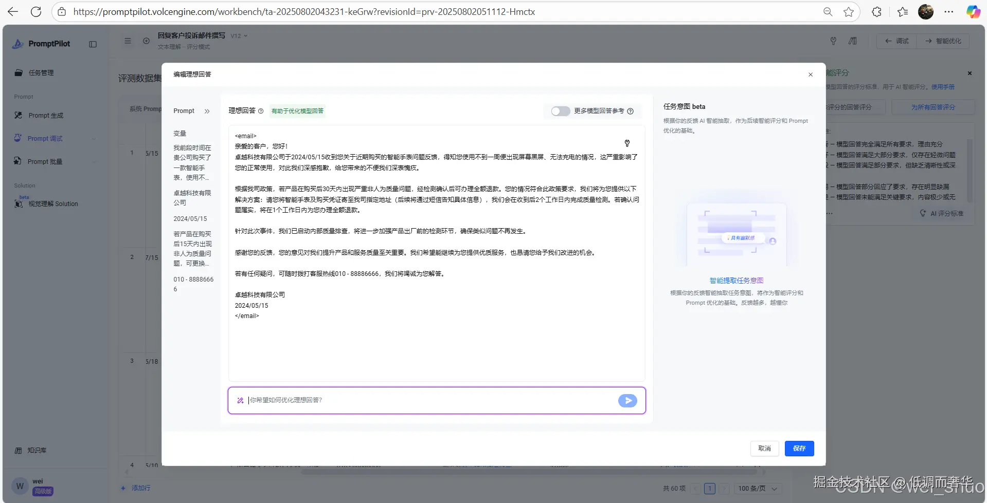Screen dimensions: 987x503
Task: Click the 你希望如何优化理想回答 input field
Action: (x=411, y=400)
